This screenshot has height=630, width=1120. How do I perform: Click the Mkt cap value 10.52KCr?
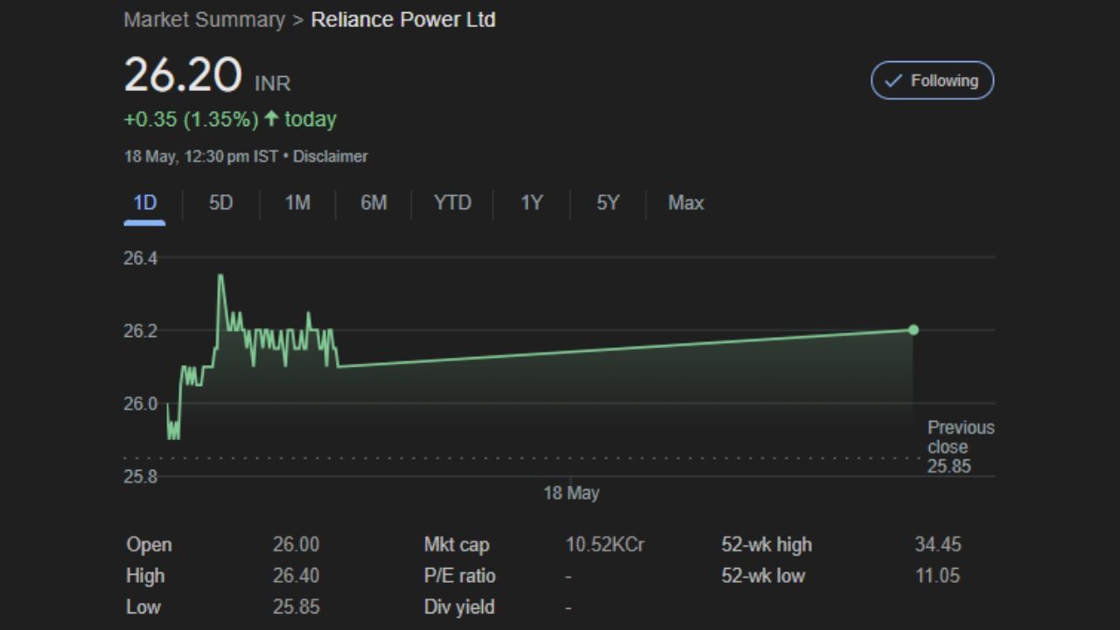tap(605, 544)
